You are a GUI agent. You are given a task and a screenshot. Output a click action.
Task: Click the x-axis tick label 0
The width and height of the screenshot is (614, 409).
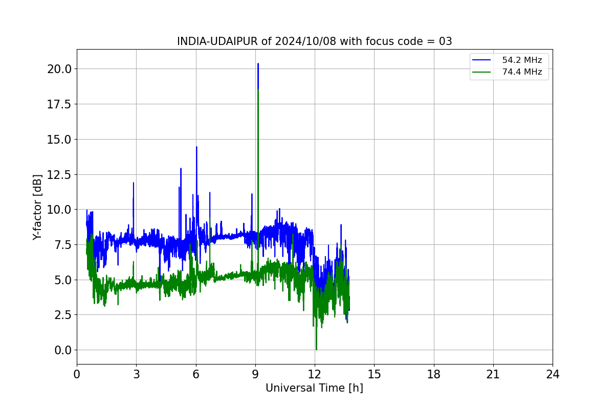tap(77, 374)
